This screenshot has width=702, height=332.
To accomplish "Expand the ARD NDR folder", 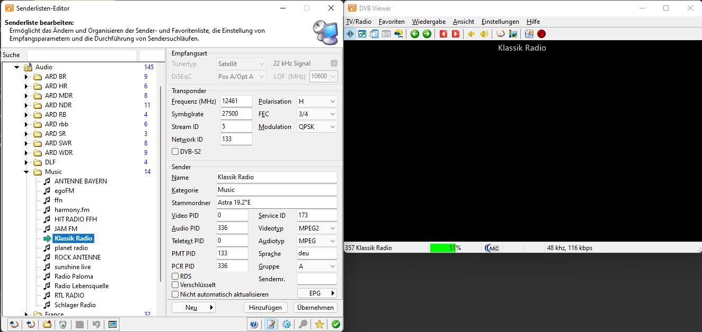I will (x=26, y=105).
